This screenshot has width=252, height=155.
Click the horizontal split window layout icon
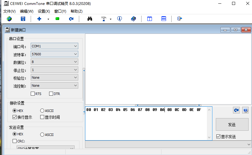(164, 19)
